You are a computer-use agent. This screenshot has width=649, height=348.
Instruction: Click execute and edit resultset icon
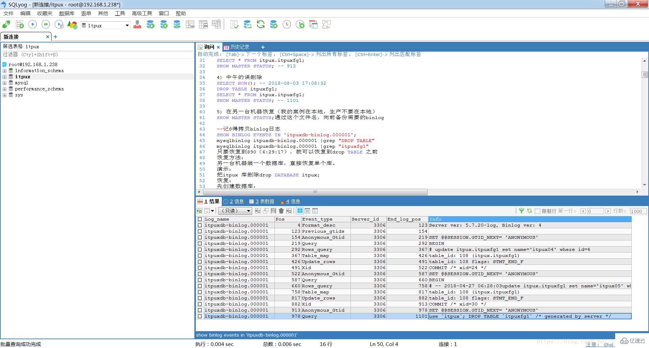coord(59,25)
